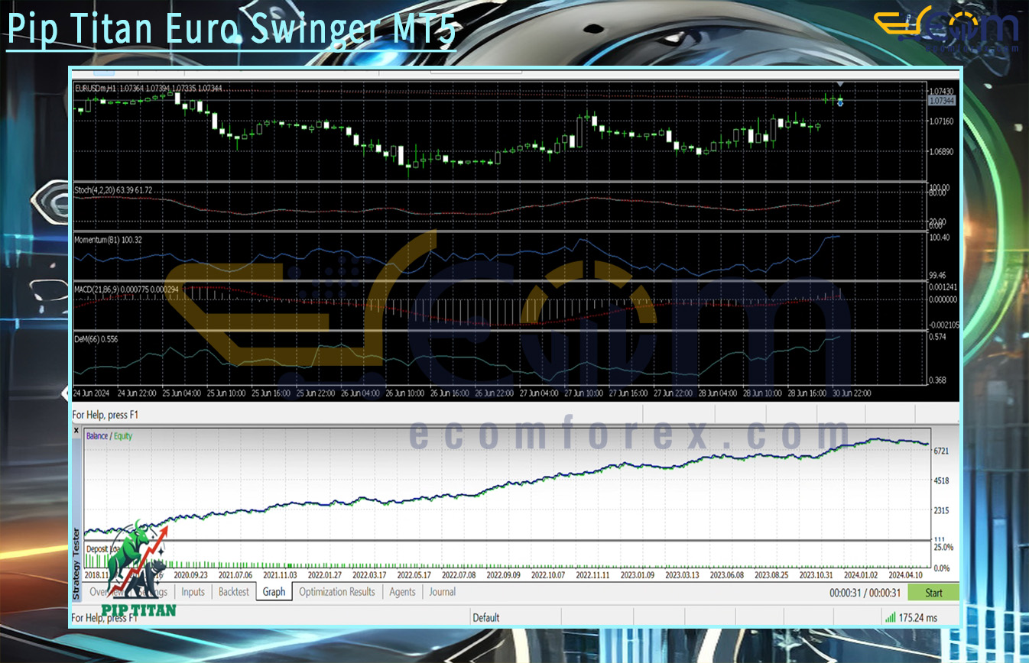Open the Agents tab
Screen dimensions: 1029x663
point(402,592)
